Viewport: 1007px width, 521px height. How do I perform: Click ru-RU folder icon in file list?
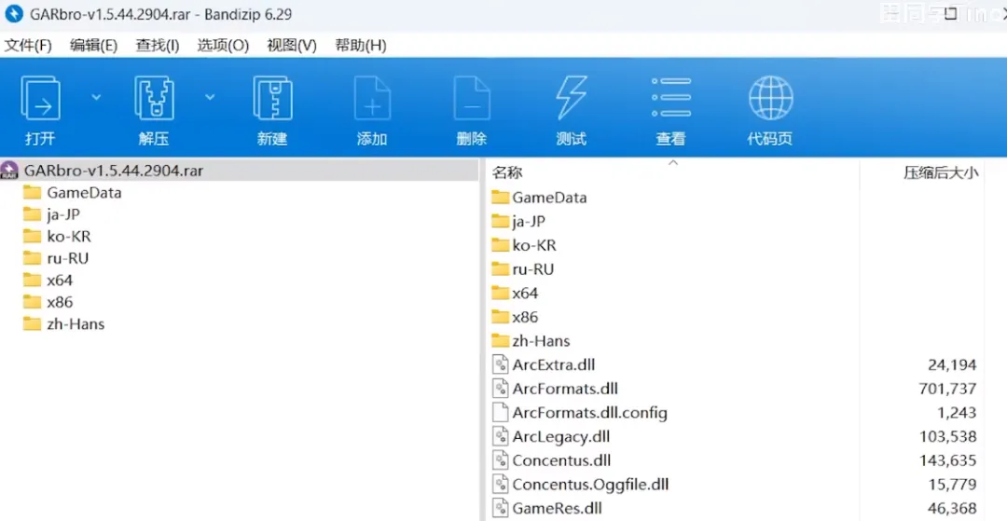501,268
